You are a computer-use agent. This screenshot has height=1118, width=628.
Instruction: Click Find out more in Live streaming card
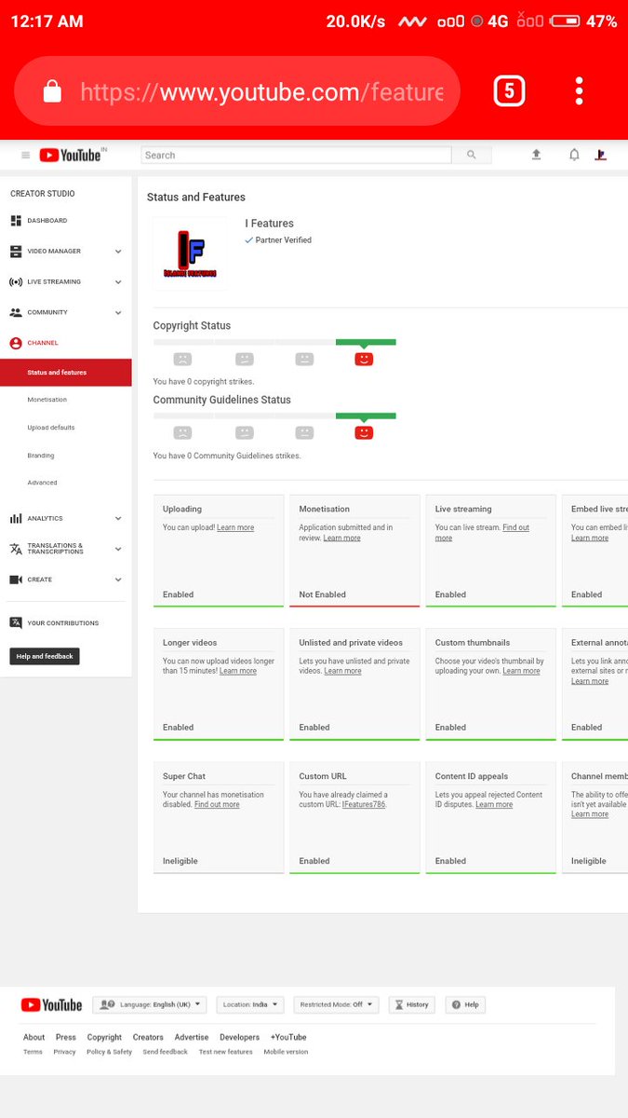tap(482, 533)
